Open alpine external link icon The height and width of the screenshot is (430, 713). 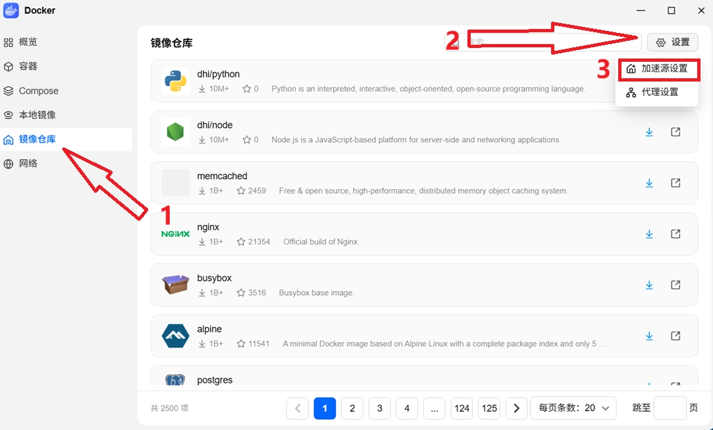[675, 336]
